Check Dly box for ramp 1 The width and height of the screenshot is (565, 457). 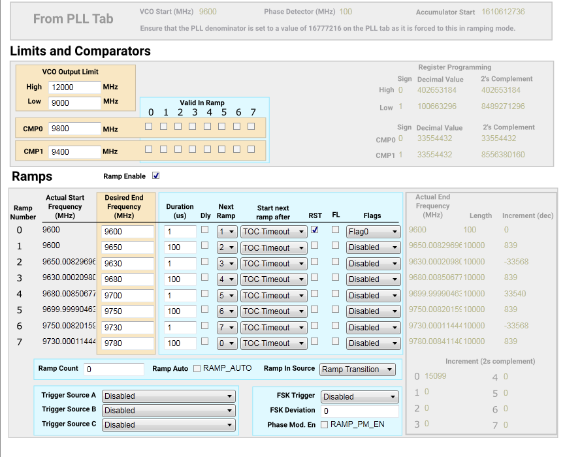click(204, 245)
